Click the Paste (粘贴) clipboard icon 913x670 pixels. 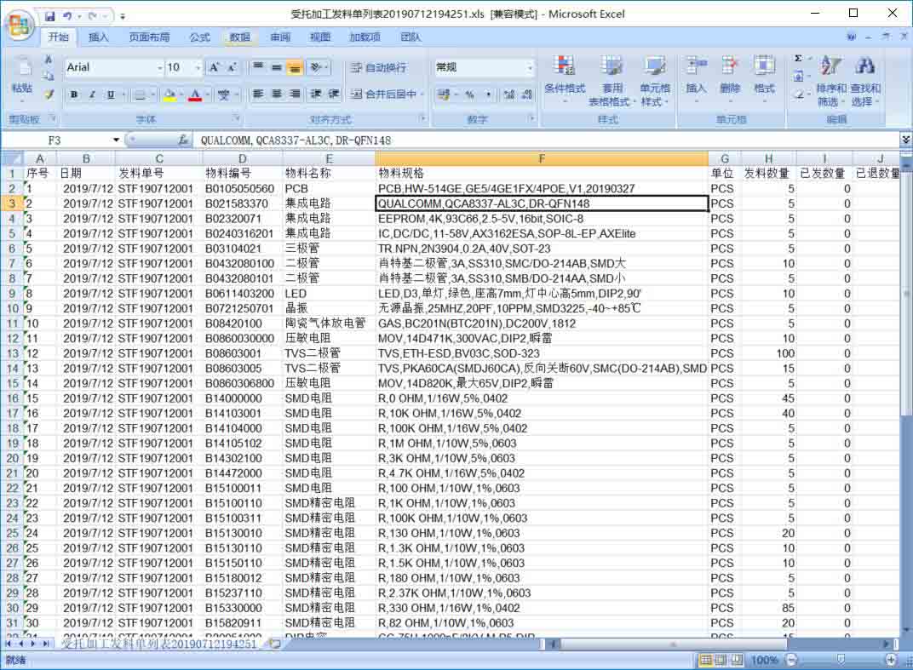coord(21,75)
